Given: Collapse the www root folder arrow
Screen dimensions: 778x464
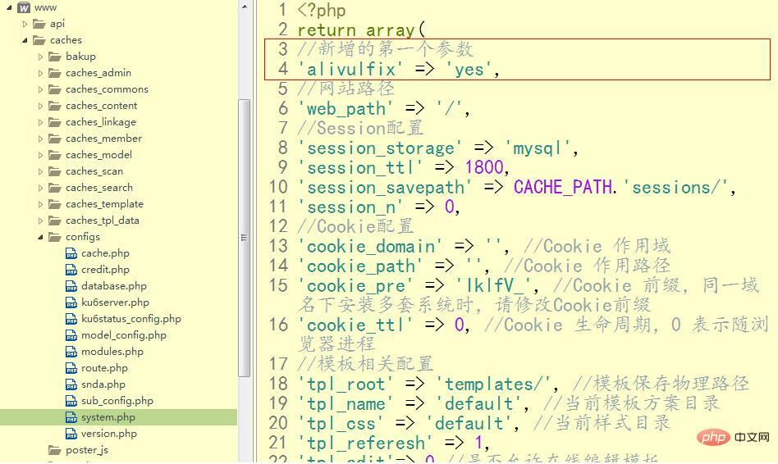Looking at the screenshot, I should [9, 7].
